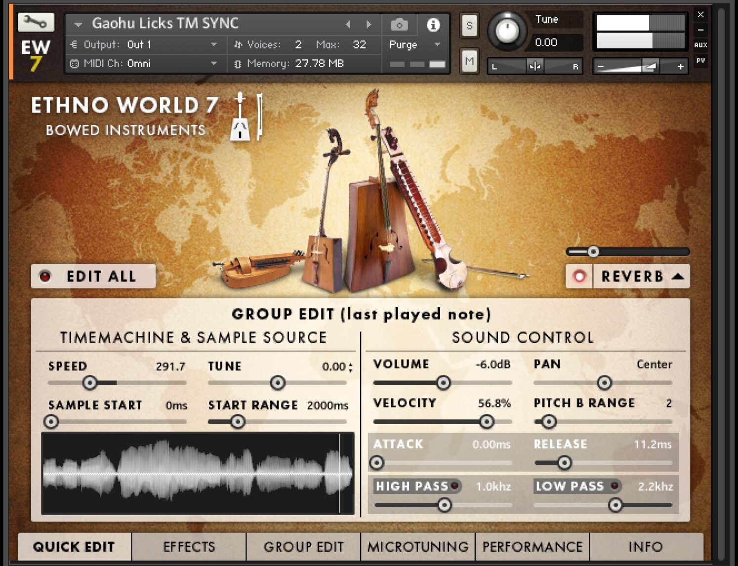
Task: Switch to the INFO tab
Action: pyautogui.click(x=647, y=547)
